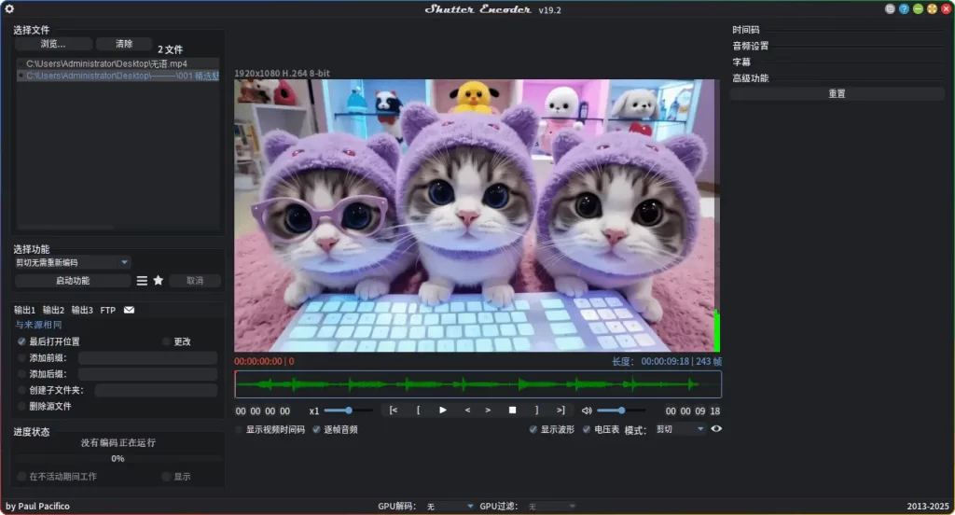This screenshot has height=515, width=955.
Task: Click the out-point timecode 00 00 09 18
Action: 693,411
